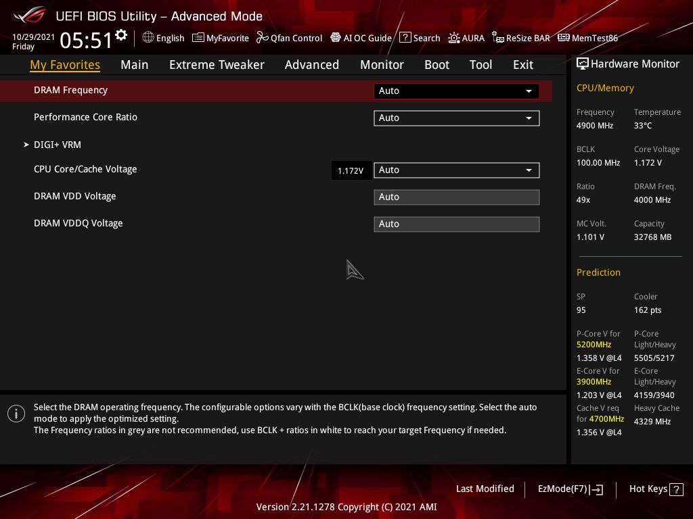Open the DRAM Frequency dropdown
The width and height of the screenshot is (693, 519).
pos(457,91)
